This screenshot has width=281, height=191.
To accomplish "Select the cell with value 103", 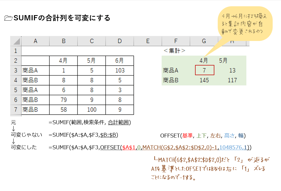I will (x=120, y=70).
